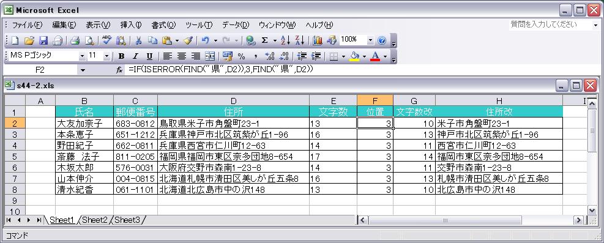Viewport: 604px width, 243px height.
Task: Open the 書式(O) menu
Action: [163, 25]
